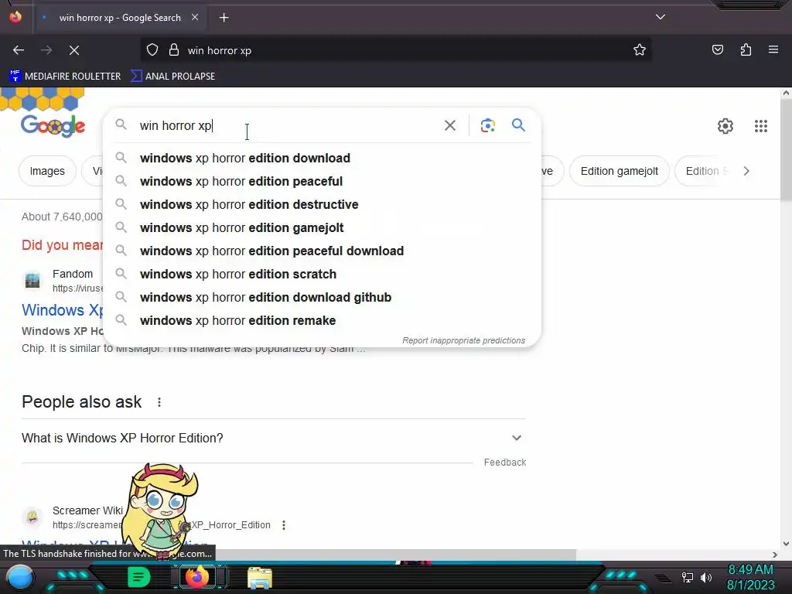This screenshot has width=792, height=594.
Task: Open File Explorer from taskbar
Action: click(x=260, y=578)
